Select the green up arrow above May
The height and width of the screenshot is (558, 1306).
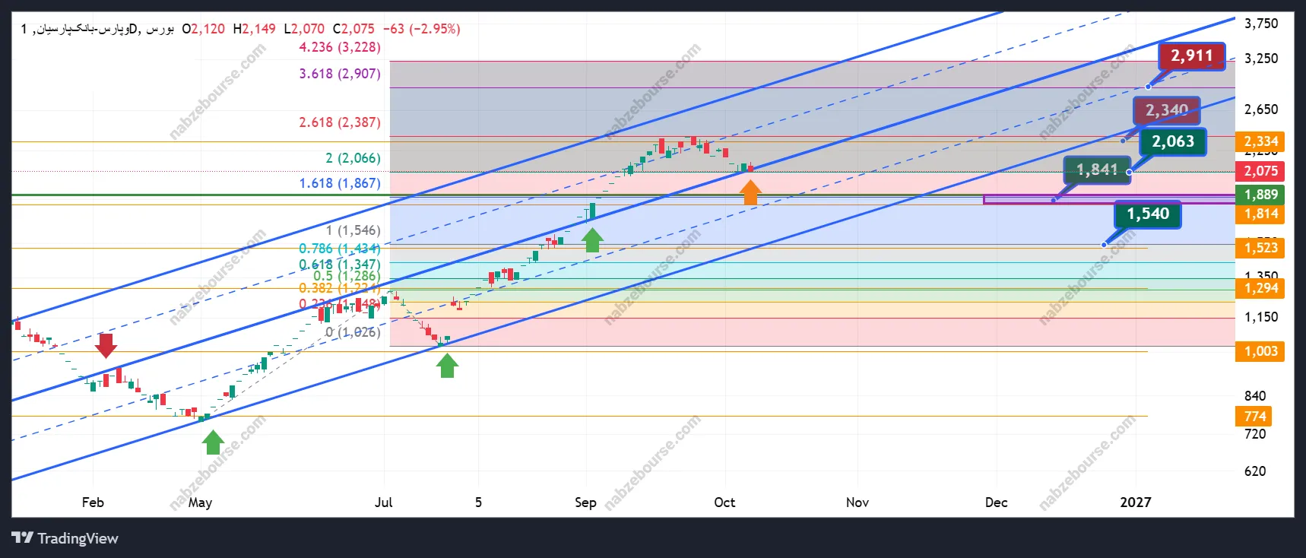tap(213, 442)
